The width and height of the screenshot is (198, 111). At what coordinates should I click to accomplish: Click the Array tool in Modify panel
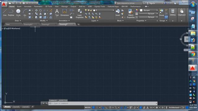pos(45,17)
